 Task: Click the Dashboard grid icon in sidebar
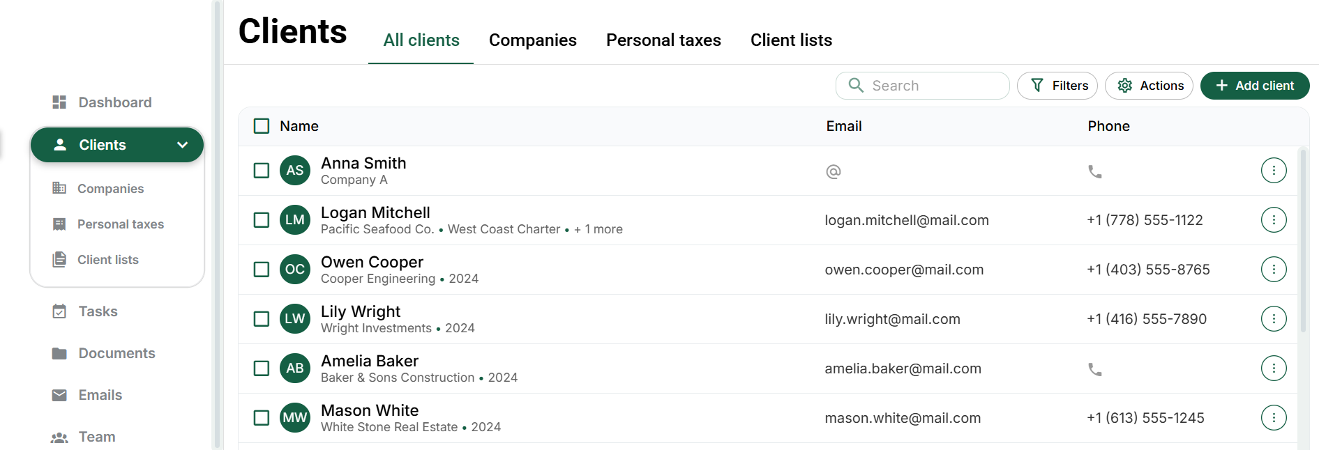coord(59,102)
